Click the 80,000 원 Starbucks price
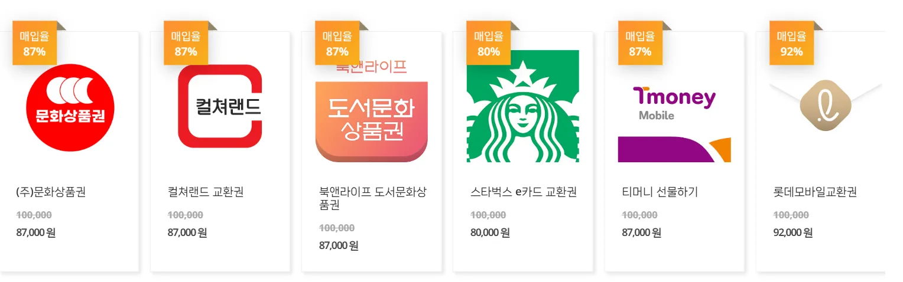Screen dimensions: 903x282 (x=490, y=232)
